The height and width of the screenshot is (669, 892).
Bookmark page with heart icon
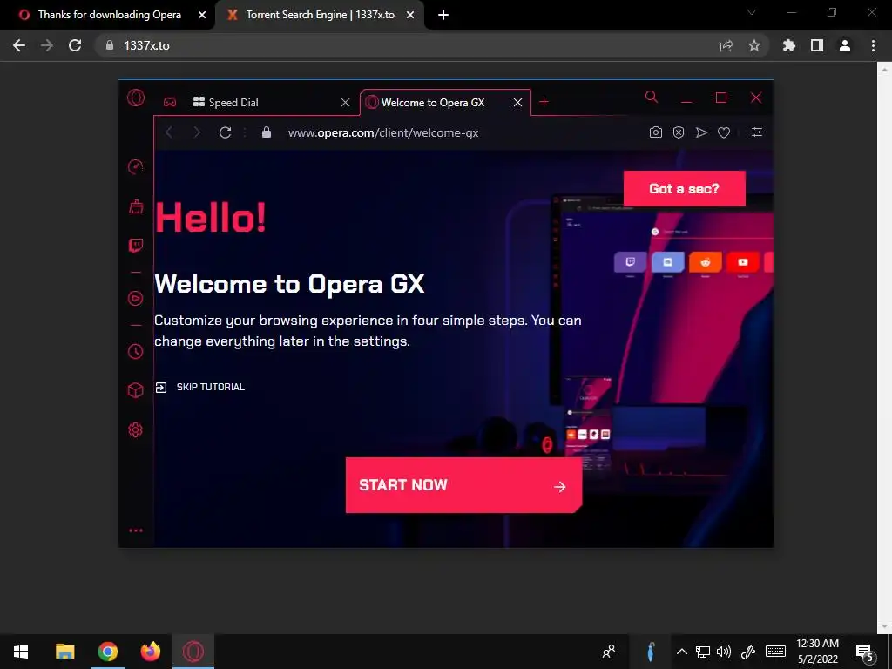tap(724, 132)
